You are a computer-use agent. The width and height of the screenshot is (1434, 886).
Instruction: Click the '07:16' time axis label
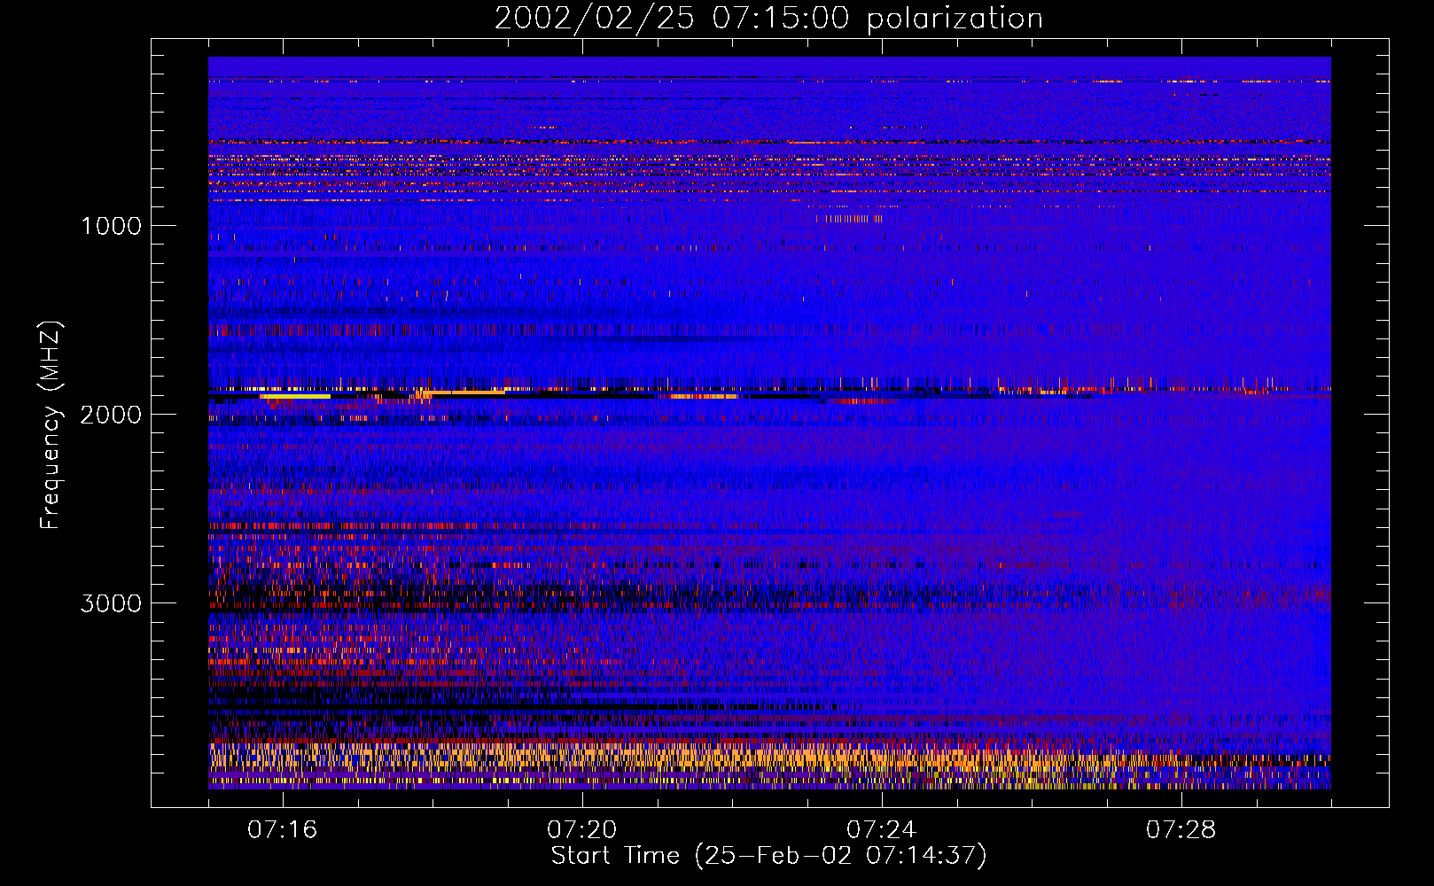coord(283,829)
